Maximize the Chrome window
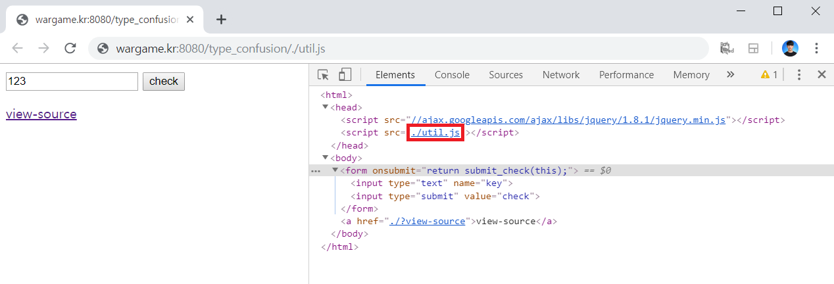This screenshot has height=284, width=834. pos(777,11)
